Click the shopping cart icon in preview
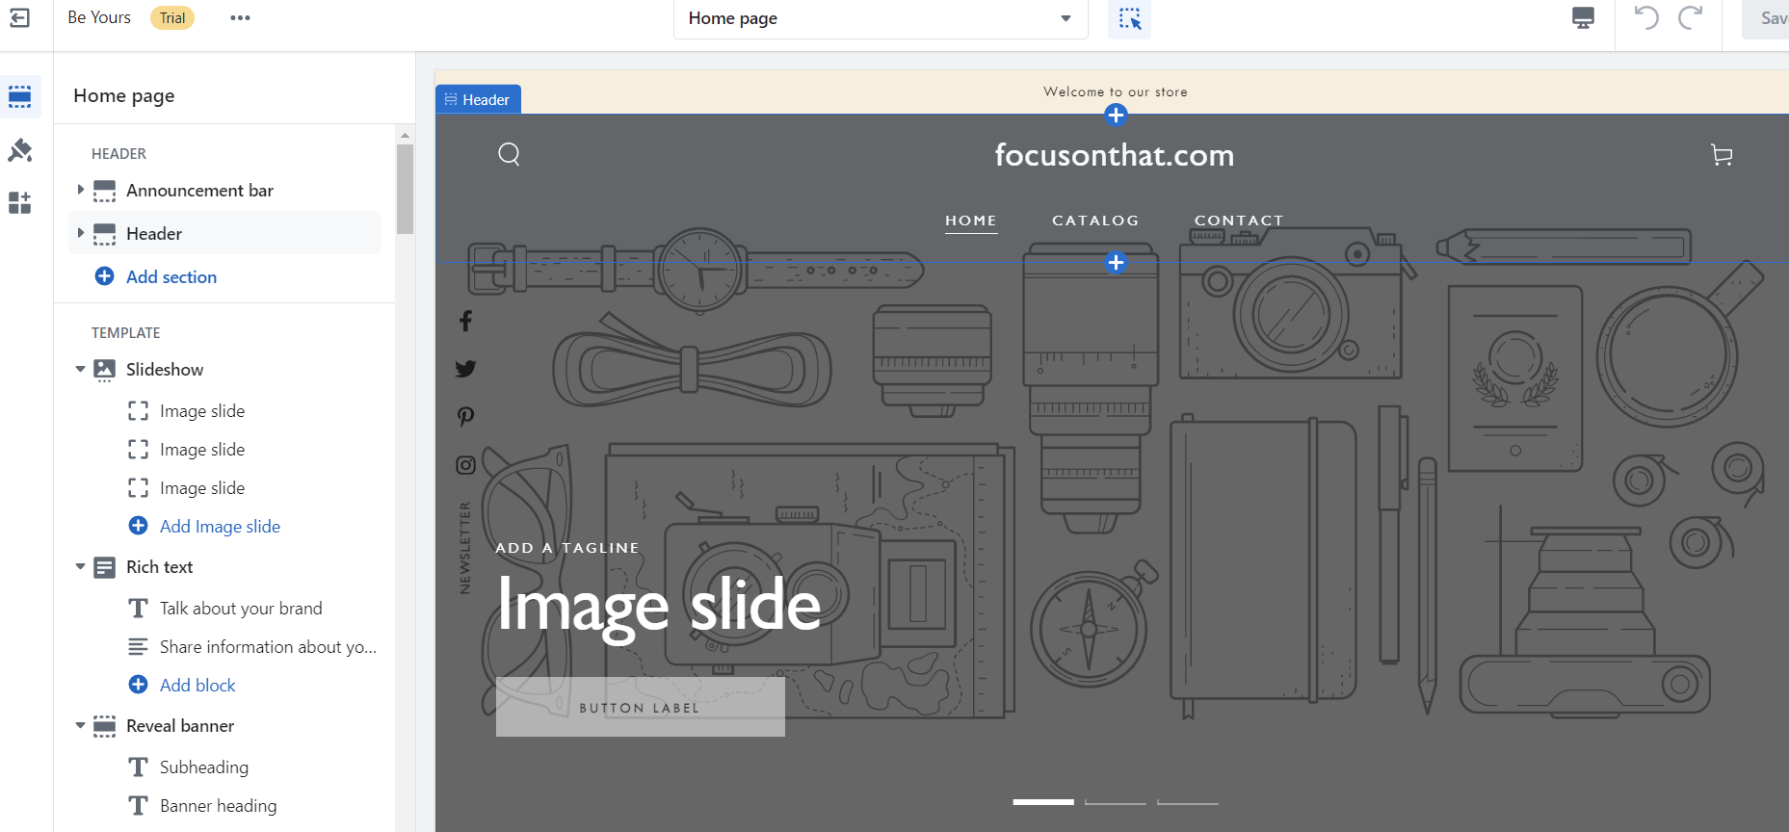Screen dimensions: 1789x832 pyautogui.click(x=1722, y=155)
